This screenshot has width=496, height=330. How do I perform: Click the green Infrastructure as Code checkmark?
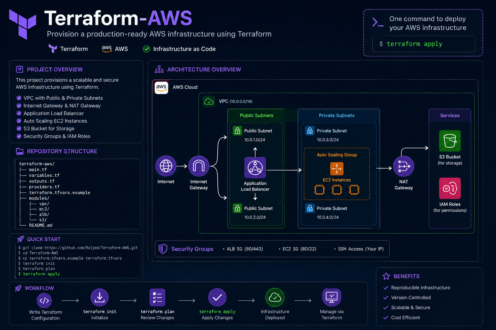[147, 49]
